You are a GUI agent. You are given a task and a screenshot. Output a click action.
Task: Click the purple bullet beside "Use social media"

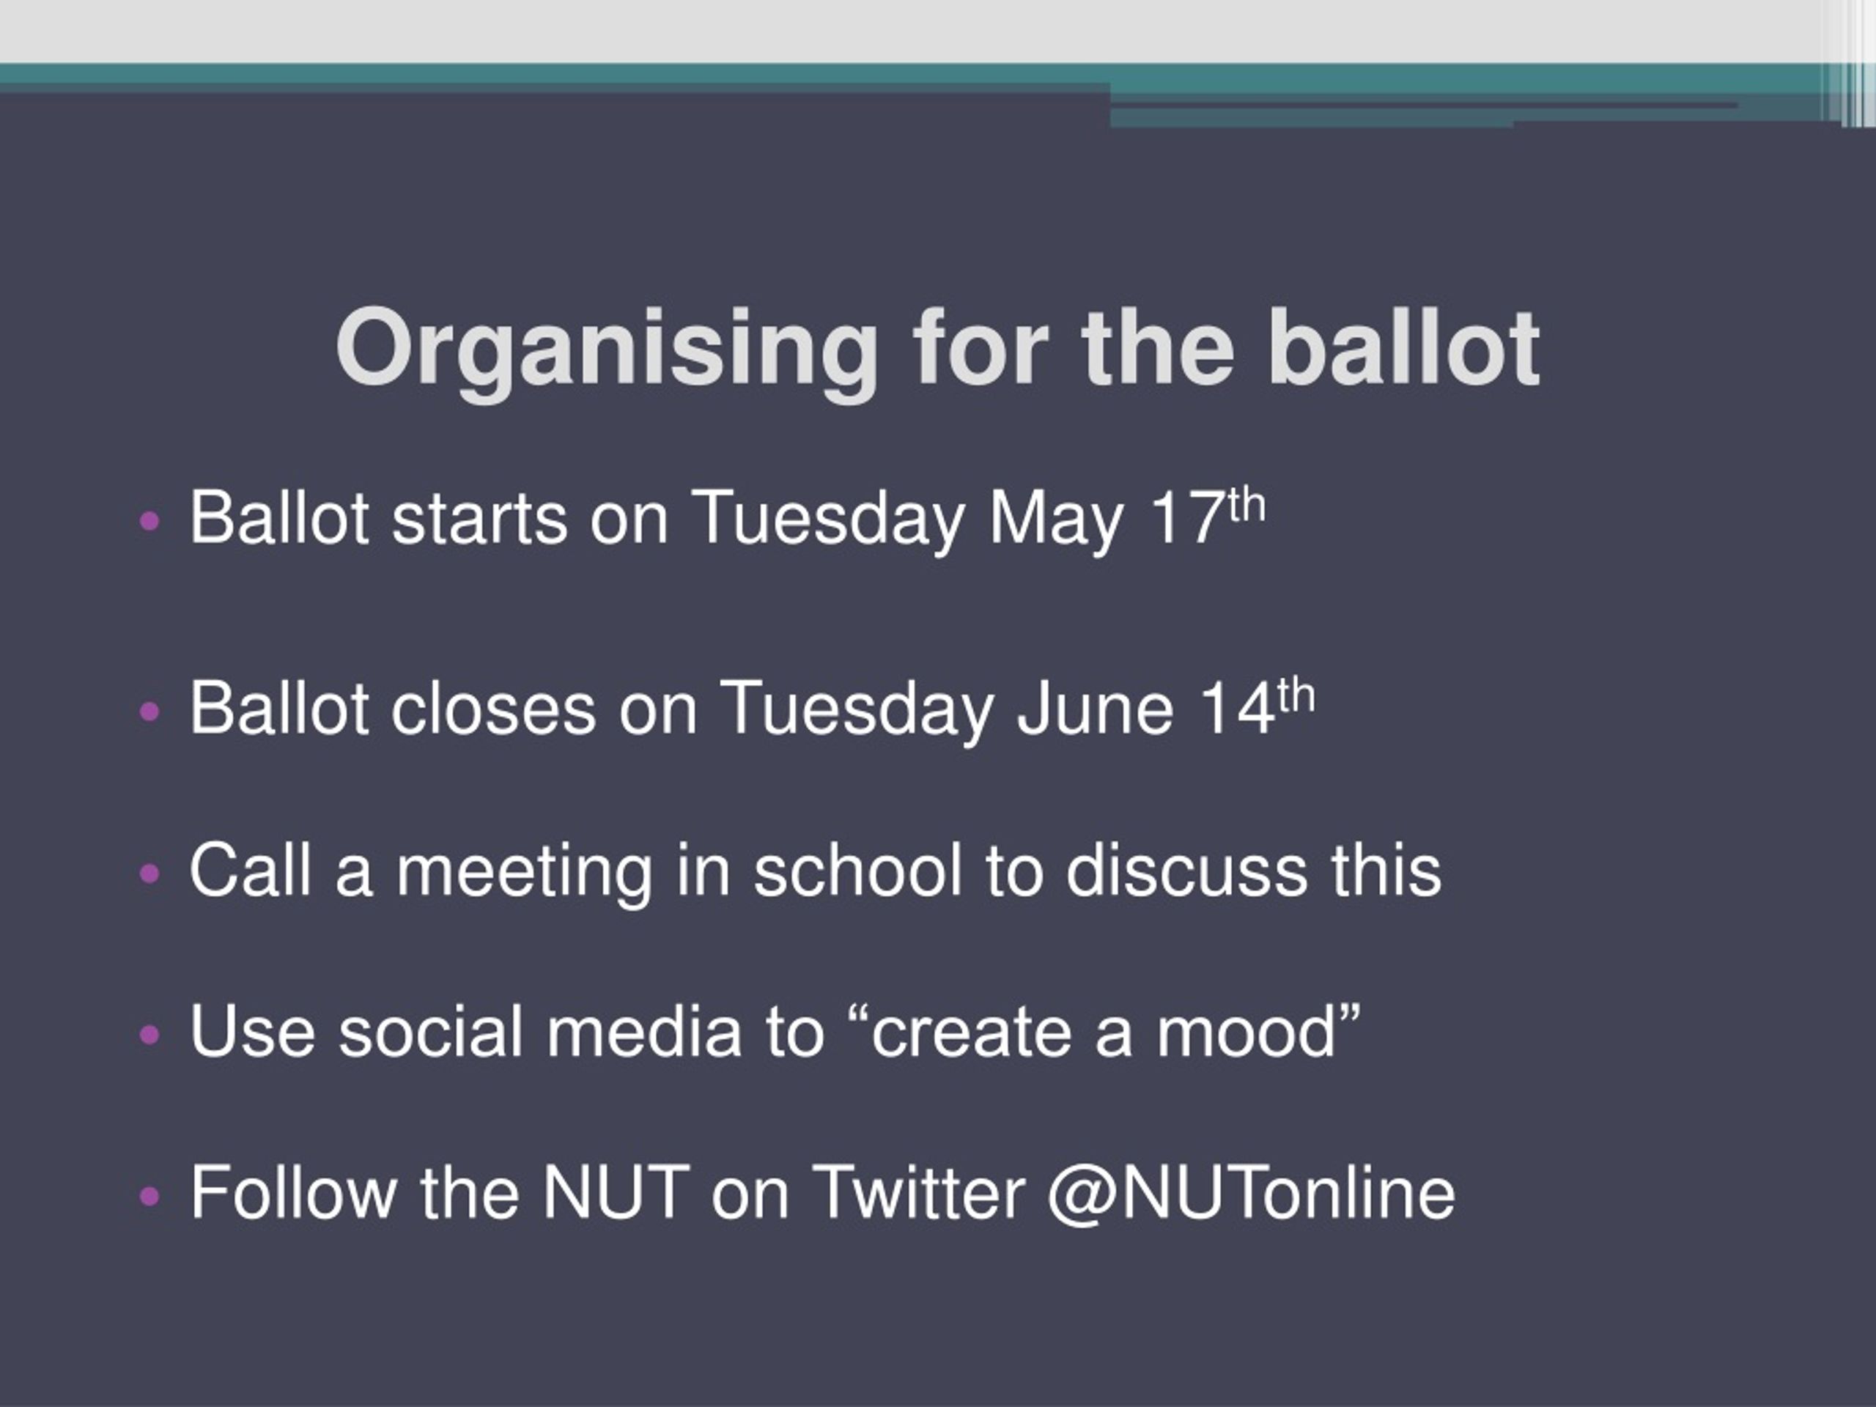(149, 1035)
